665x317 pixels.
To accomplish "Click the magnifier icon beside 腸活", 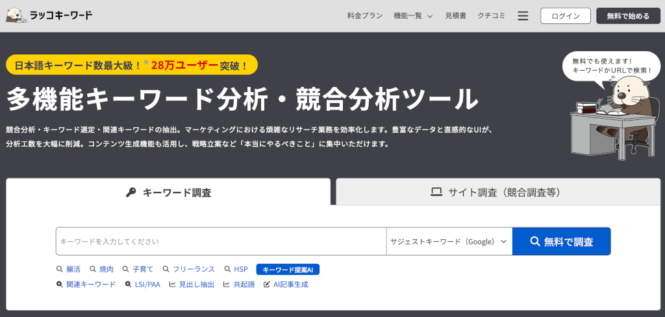I will point(59,269).
